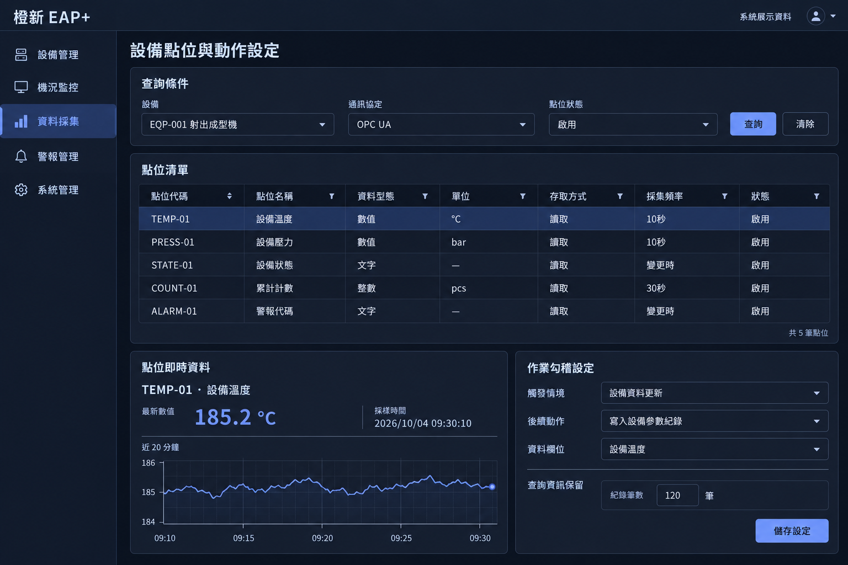848x565 pixels.
Task: Click the 查詢 button
Action: click(753, 124)
